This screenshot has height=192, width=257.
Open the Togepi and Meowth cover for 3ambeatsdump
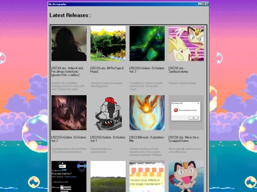(186, 44)
